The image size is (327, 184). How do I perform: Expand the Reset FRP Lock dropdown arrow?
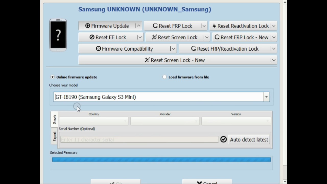[x=204, y=26]
